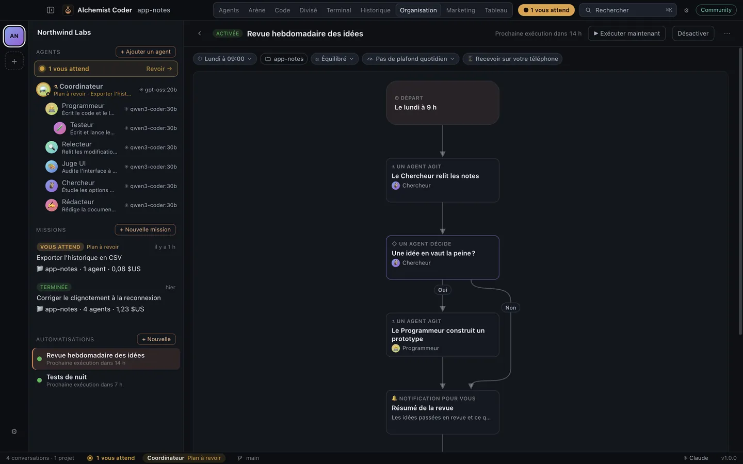The height and width of the screenshot is (464, 743).
Task: Select the Testeur agent avatar
Action: (x=60, y=128)
